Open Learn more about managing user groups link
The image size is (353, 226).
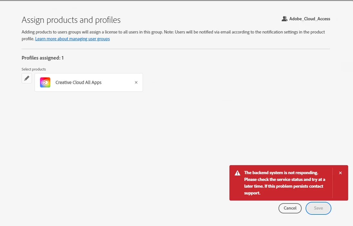[x=73, y=39]
